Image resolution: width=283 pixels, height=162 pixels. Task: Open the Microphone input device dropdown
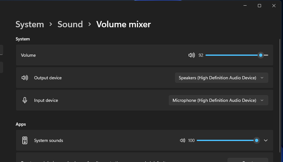(218, 100)
